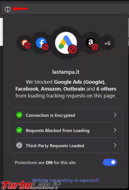Open the Connection Is Encrypted entry
Image resolution: width=129 pixels, height=190 pixels.
pos(66,115)
